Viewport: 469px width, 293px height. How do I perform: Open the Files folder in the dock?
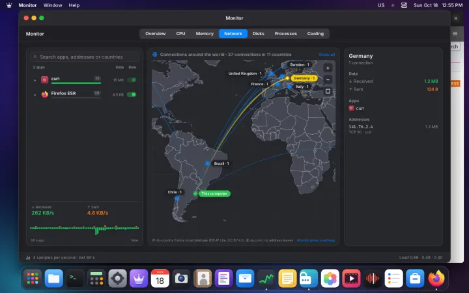click(x=54, y=279)
